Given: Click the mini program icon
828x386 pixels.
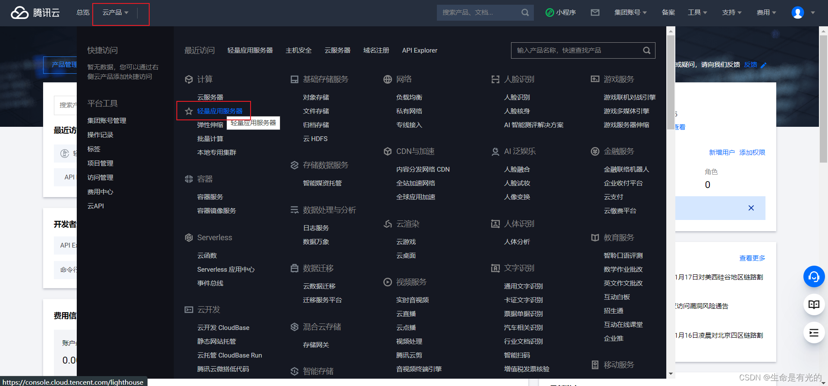Looking at the screenshot, I should [549, 13].
